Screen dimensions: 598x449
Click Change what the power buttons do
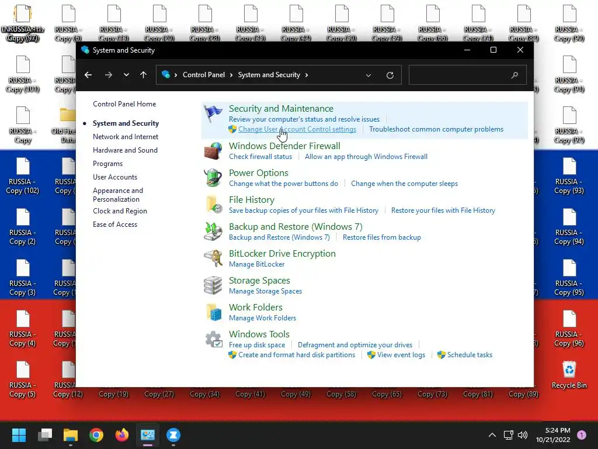click(283, 183)
